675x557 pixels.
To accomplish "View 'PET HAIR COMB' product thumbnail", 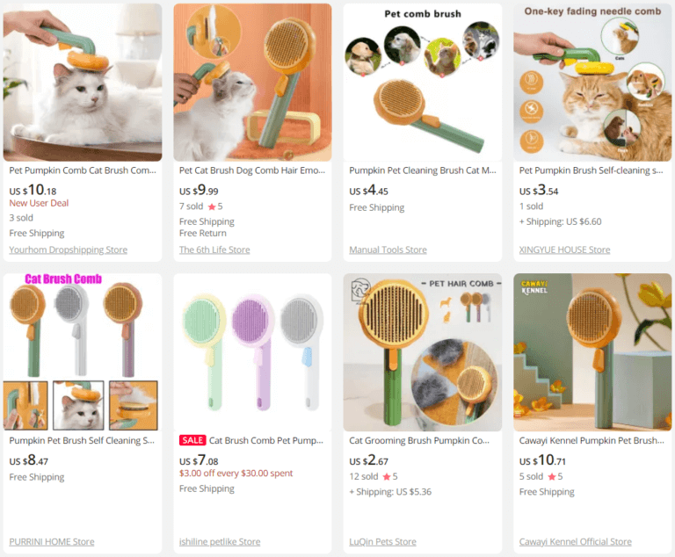I will [422, 352].
